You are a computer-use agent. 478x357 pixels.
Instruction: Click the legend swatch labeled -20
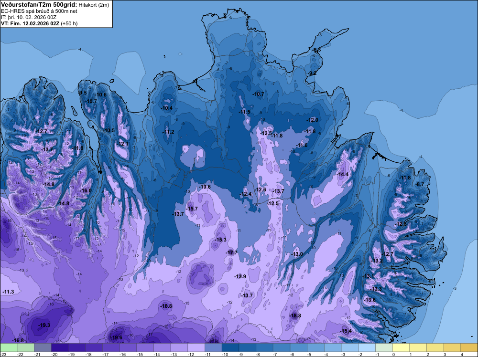(x=60, y=347)
